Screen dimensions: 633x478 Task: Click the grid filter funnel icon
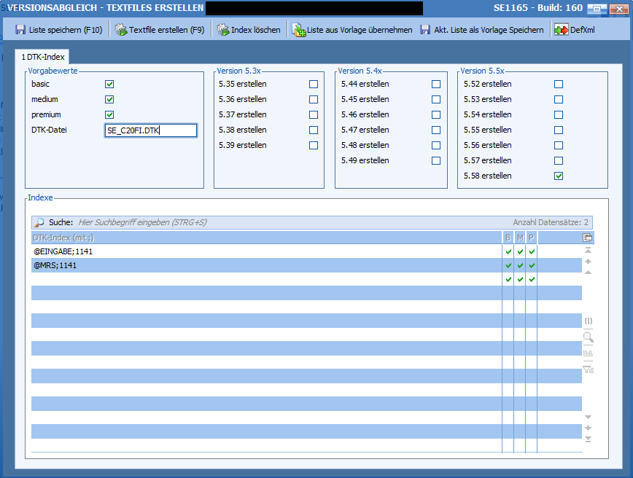coord(588,370)
